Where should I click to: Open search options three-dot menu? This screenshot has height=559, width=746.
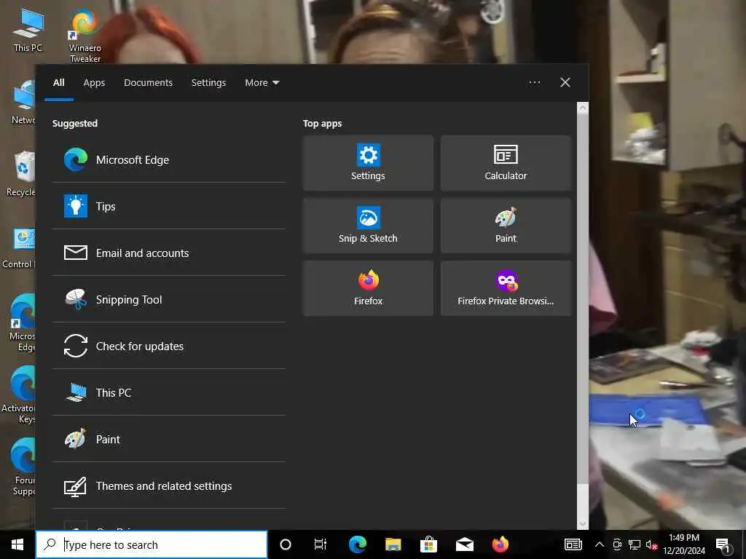coord(535,83)
